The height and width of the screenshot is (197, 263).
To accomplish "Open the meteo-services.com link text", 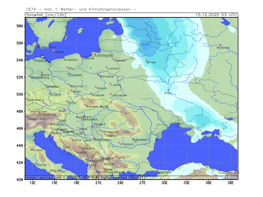I will [44, 178].
